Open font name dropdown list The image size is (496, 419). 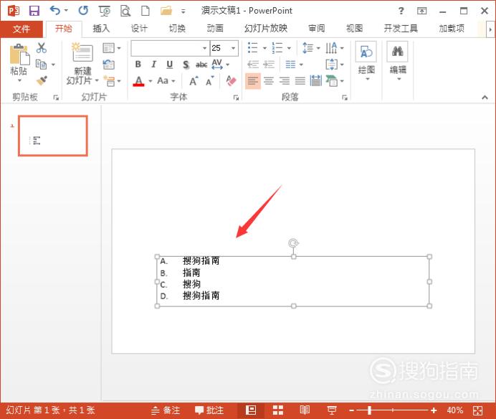point(205,48)
